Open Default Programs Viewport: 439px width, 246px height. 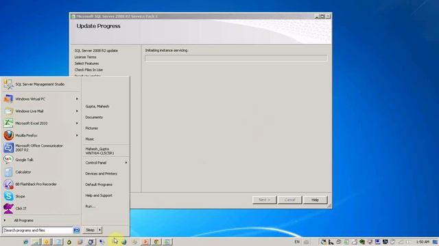(99, 184)
